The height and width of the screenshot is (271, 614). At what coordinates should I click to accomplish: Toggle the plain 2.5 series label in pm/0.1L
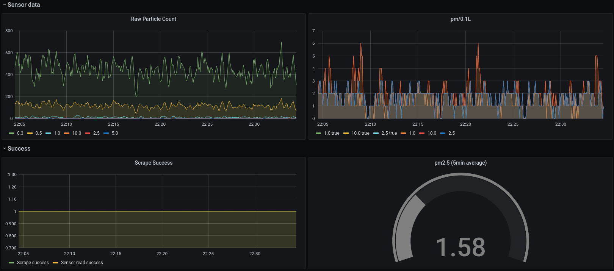point(451,133)
